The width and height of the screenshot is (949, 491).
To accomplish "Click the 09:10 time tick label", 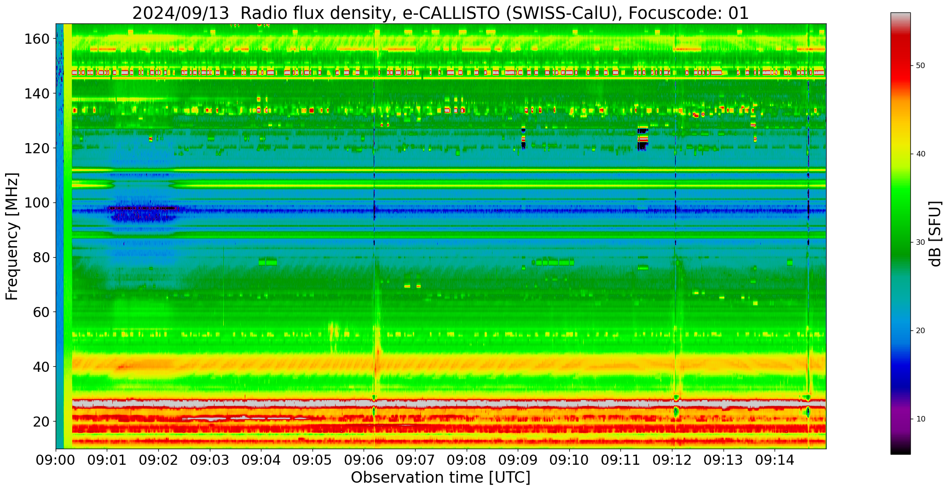I will (x=569, y=459).
